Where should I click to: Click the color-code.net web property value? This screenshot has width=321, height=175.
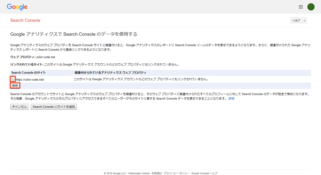(x=46, y=57)
